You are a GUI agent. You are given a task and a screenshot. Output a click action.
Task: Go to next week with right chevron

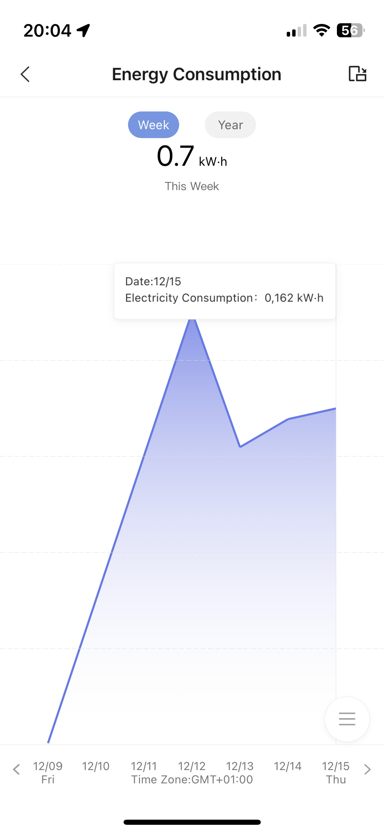coord(367,769)
